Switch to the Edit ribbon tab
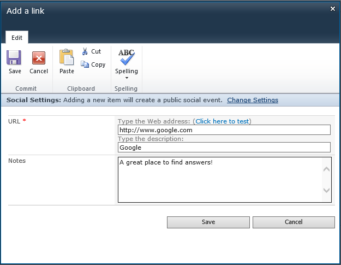 [17, 38]
